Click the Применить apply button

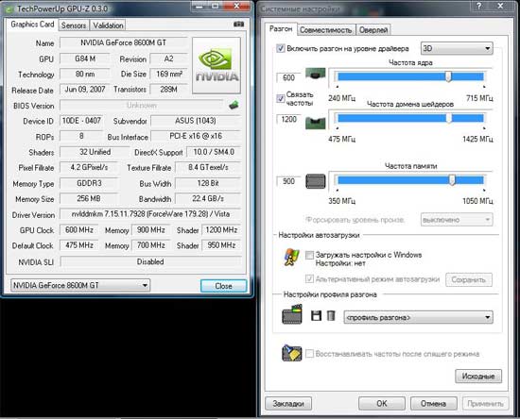tap(486, 404)
